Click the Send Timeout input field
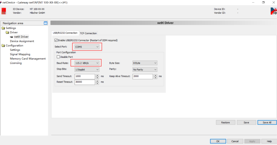The height and width of the screenshot is (145, 277). pyautogui.click(x=85, y=76)
